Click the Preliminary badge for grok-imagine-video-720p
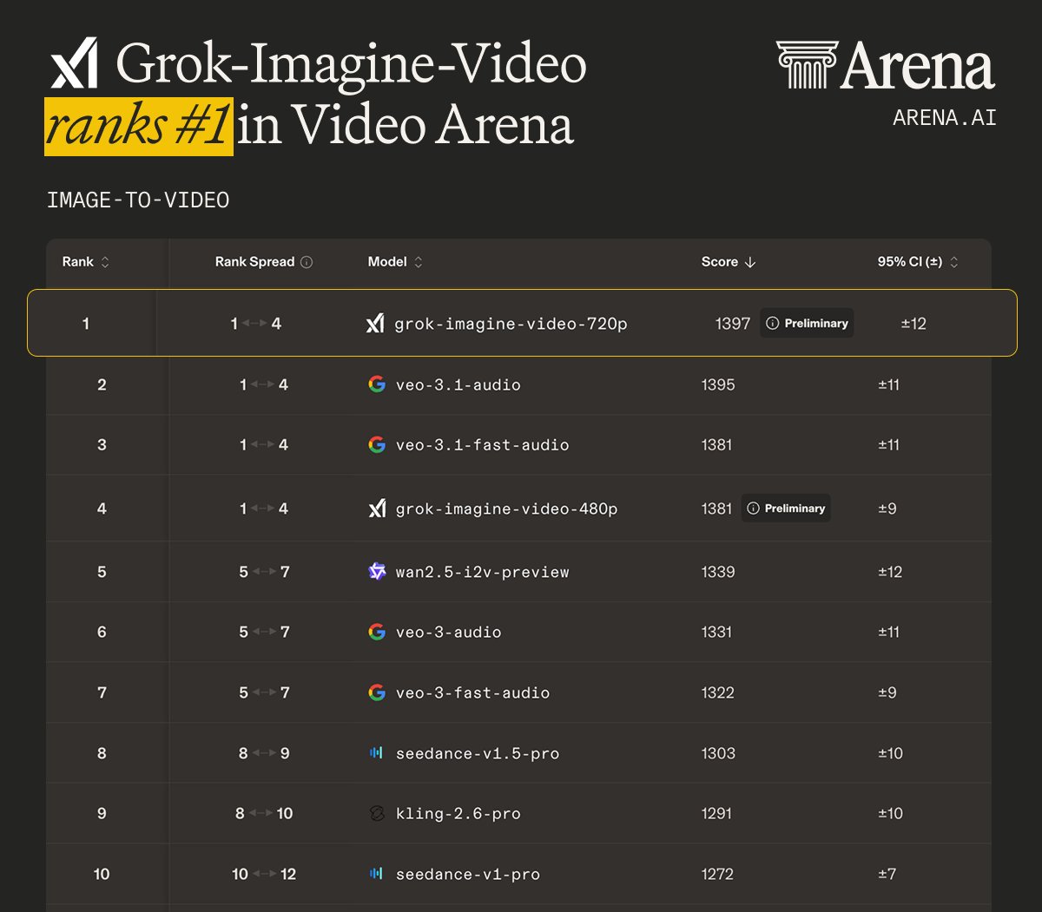The image size is (1042, 912). (x=807, y=323)
